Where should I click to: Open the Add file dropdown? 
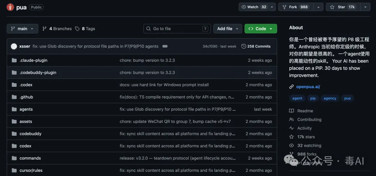[x=228, y=29]
